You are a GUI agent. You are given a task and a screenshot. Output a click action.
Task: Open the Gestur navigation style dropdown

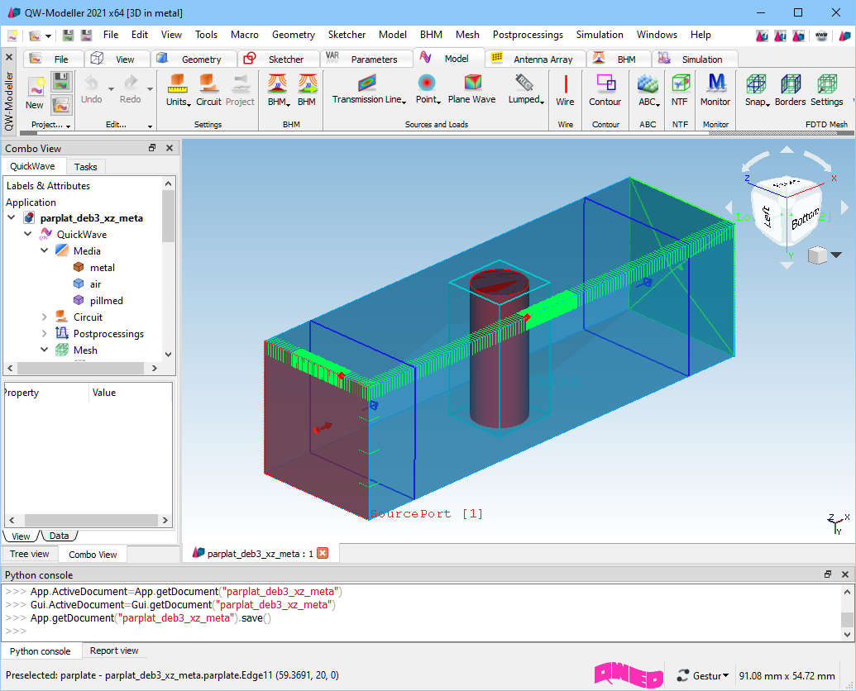[703, 676]
